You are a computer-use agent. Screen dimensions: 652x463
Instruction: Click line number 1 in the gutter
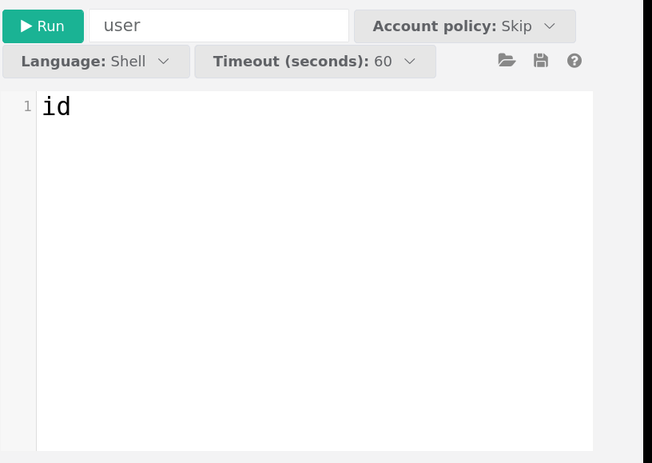tap(27, 106)
